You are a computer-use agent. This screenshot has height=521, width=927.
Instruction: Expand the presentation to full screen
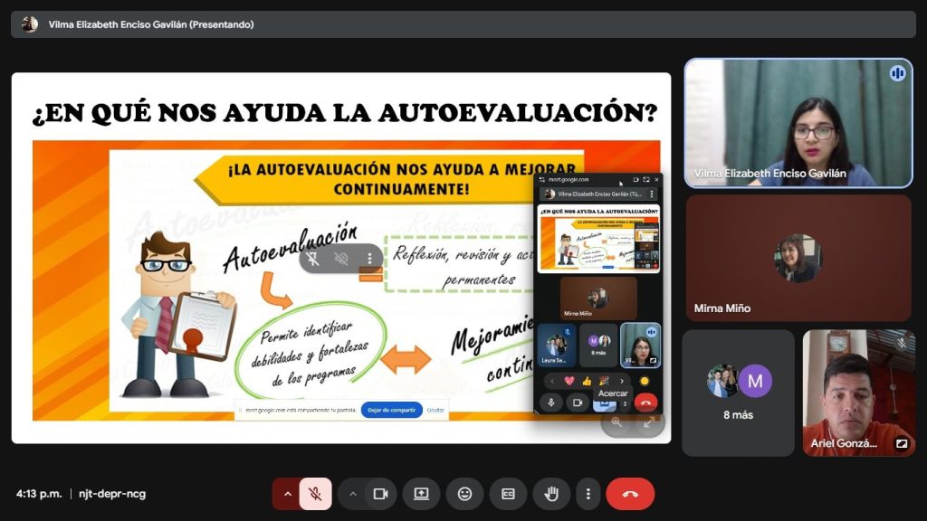tap(649, 422)
